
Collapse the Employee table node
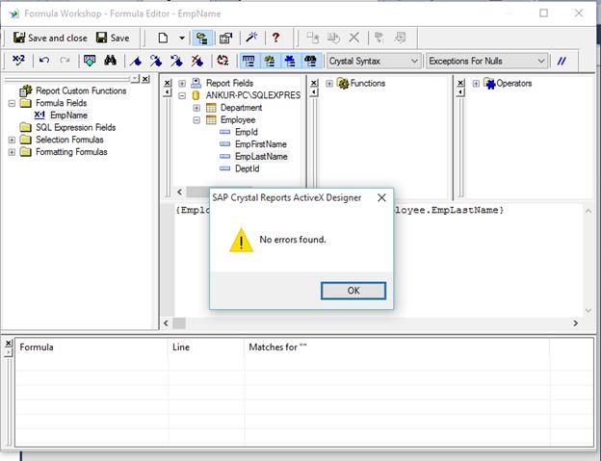[196, 120]
